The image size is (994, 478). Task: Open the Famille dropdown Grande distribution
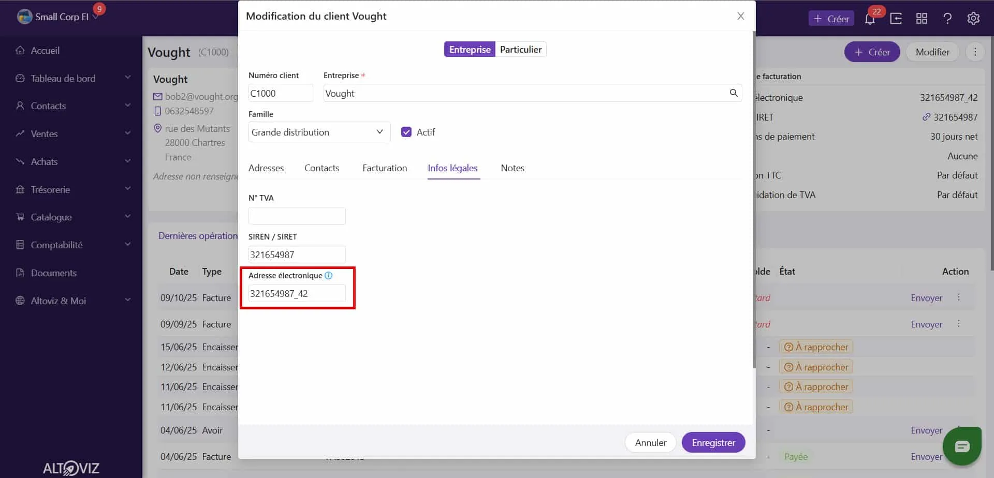319,132
